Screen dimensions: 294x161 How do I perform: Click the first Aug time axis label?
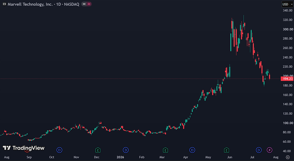tap(7, 157)
